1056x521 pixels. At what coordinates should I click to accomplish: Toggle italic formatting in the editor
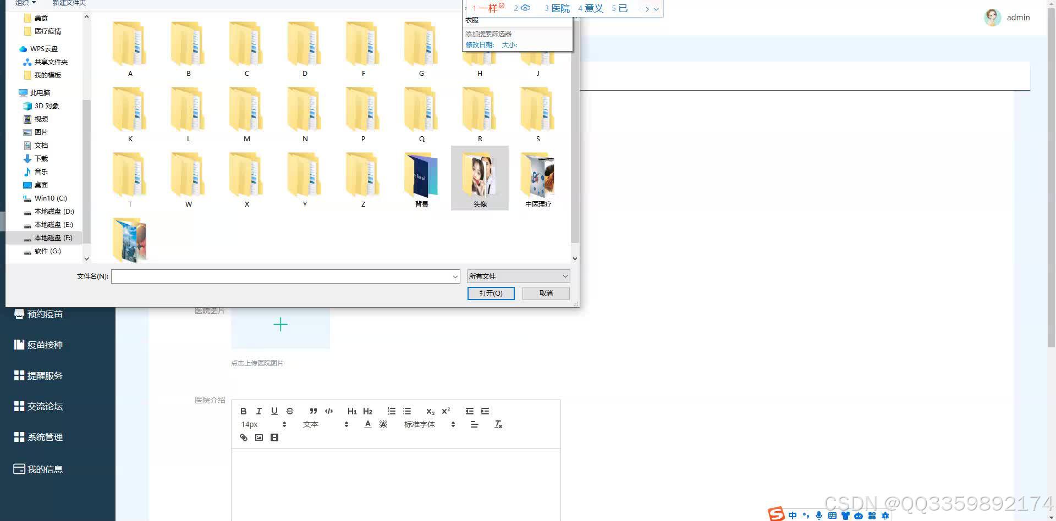259,411
